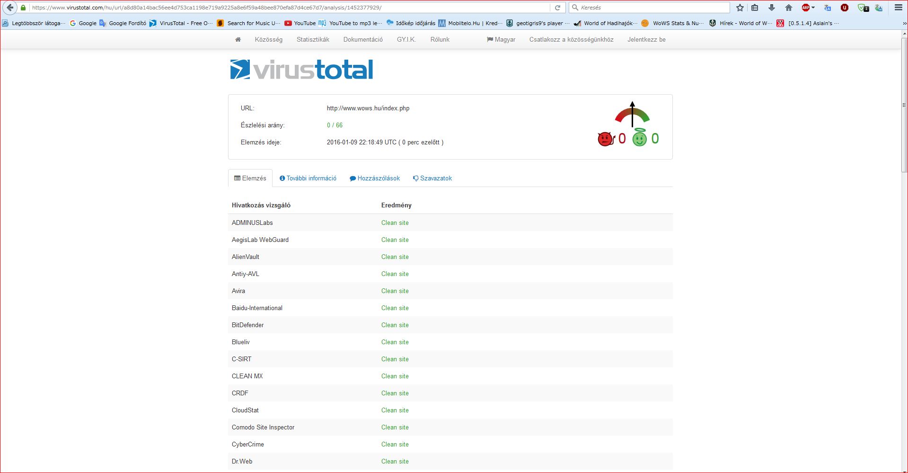The width and height of the screenshot is (908, 473).
Task: Click the VirusTotal logo
Action: coord(301,69)
